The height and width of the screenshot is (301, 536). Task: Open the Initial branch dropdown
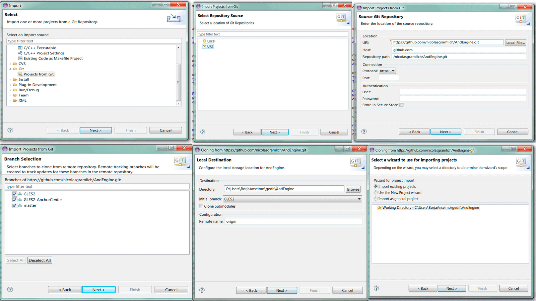(292, 199)
